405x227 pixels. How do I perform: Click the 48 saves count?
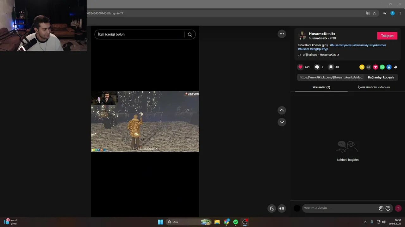(337, 67)
